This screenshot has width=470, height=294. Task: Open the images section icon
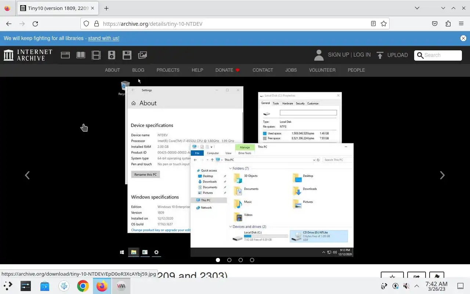142,55
